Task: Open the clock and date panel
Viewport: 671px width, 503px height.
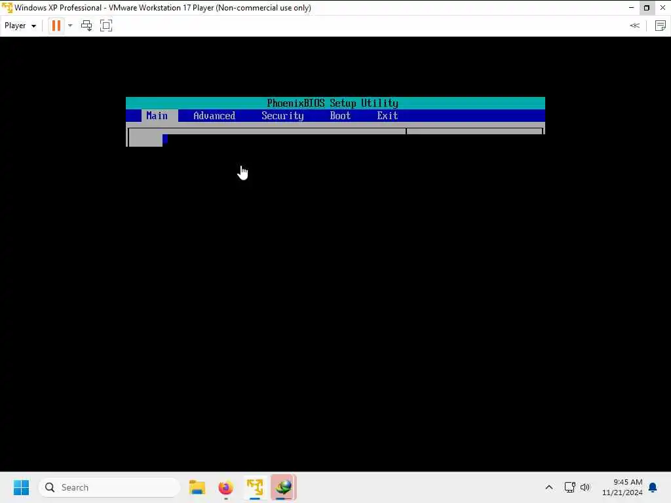Action: (622, 487)
